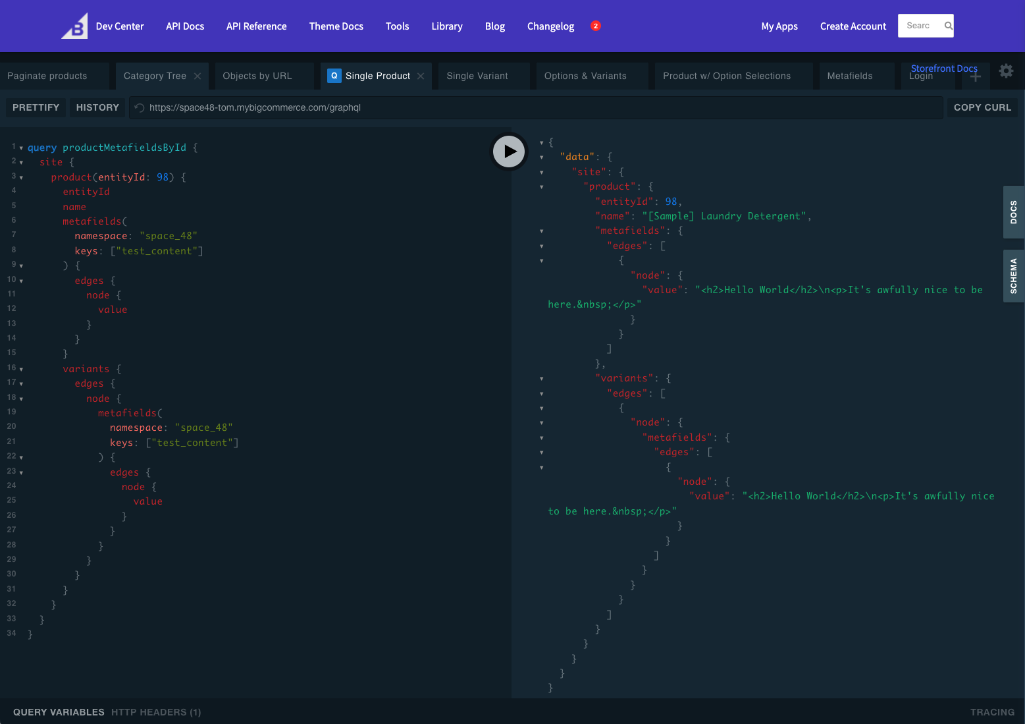Go to Dev Center
The height and width of the screenshot is (724, 1025).
click(x=120, y=26)
